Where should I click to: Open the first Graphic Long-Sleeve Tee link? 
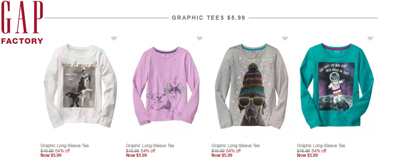click(65, 146)
